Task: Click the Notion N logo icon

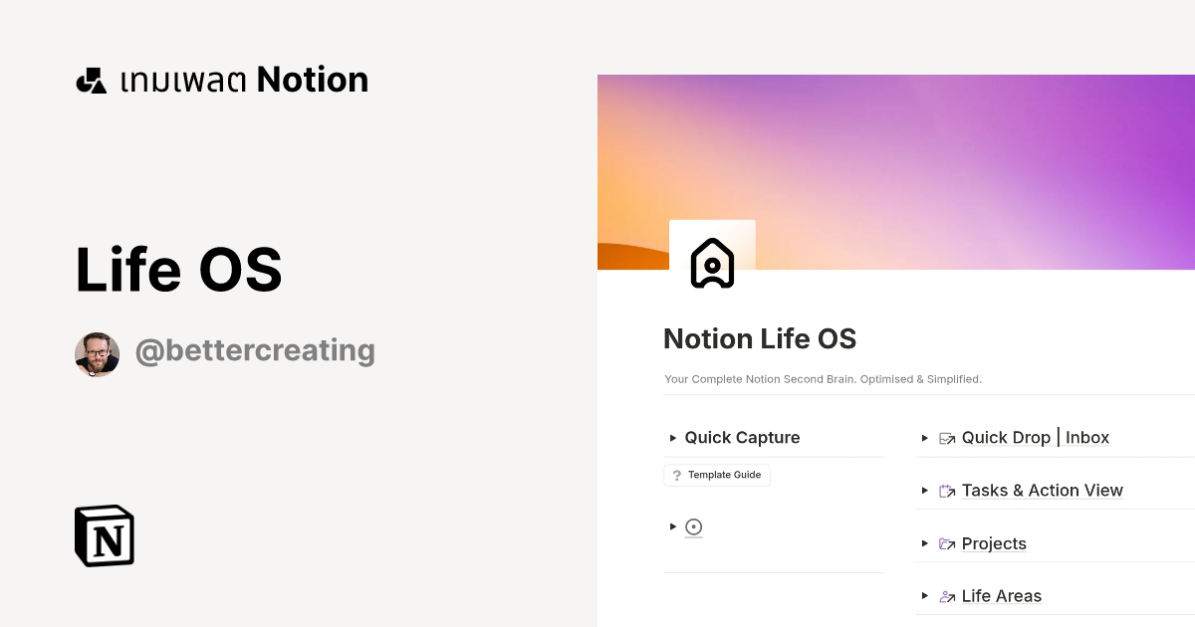Action: [x=103, y=535]
